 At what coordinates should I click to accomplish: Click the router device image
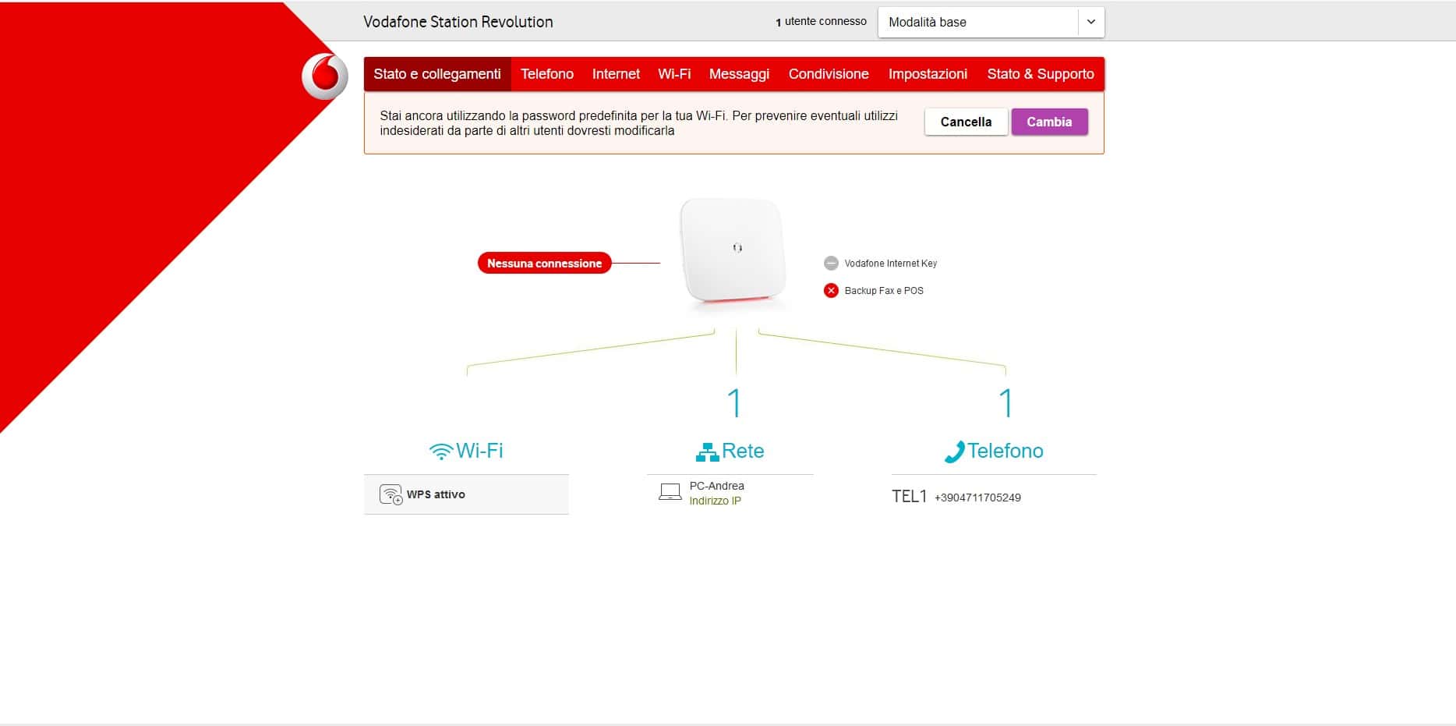733,250
